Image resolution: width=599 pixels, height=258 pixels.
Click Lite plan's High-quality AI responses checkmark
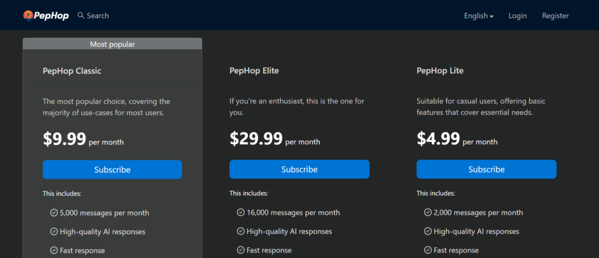[x=428, y=231]
